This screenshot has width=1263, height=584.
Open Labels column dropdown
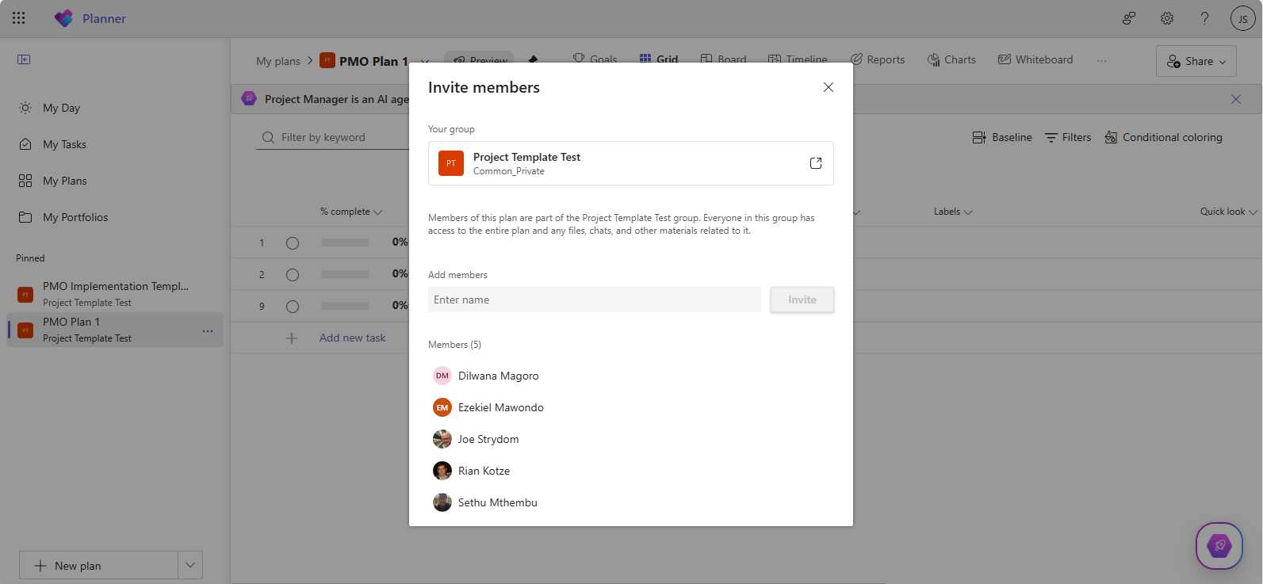click(x=968, y=212)
